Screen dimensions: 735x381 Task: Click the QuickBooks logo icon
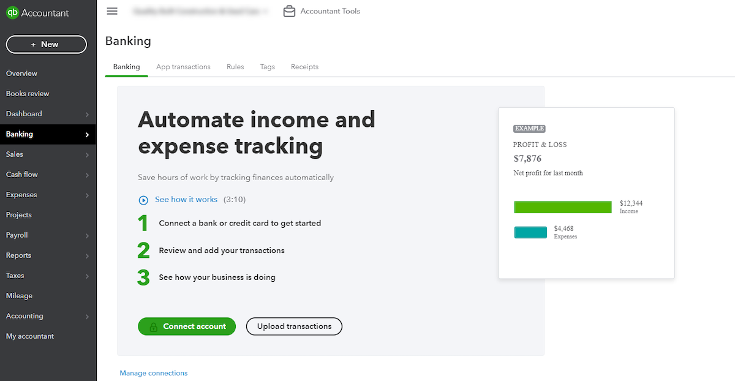12,13
